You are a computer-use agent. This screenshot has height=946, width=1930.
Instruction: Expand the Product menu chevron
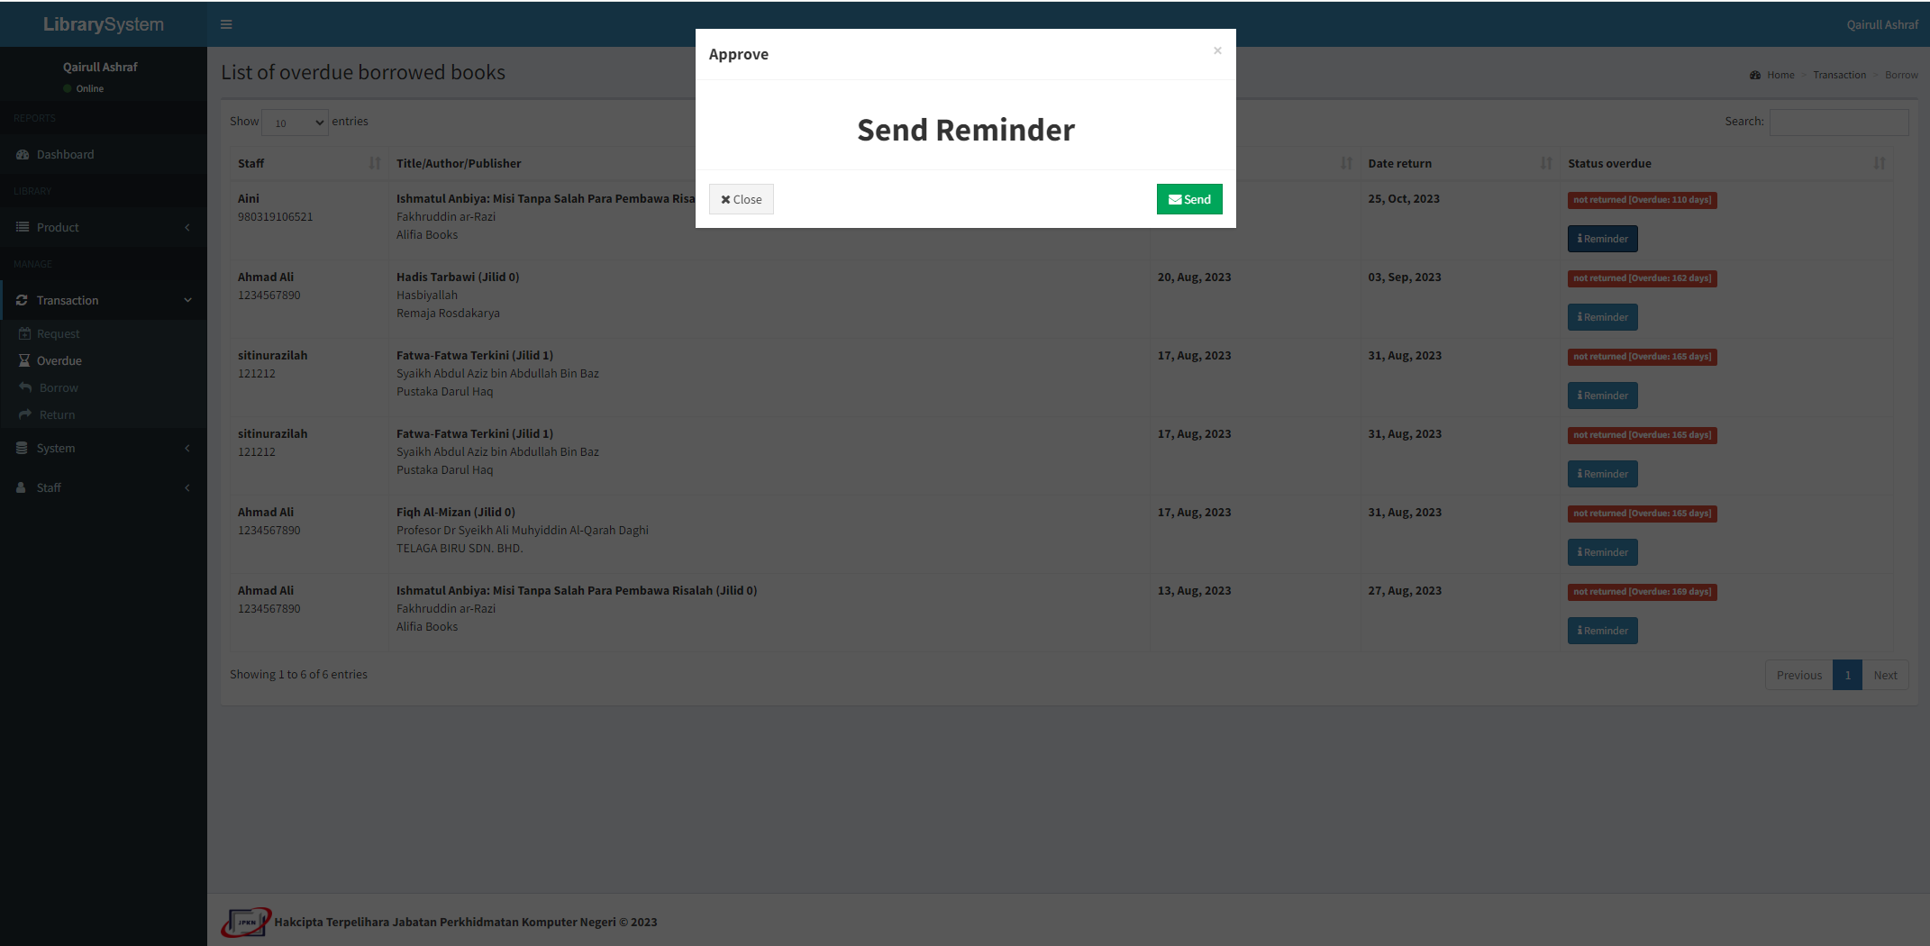(187, 227)
